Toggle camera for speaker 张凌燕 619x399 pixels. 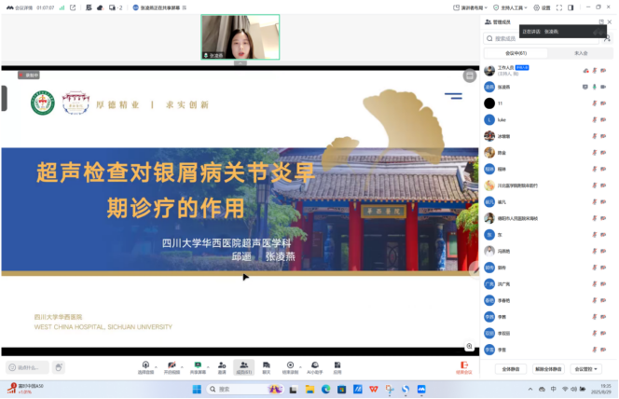click(x=604, y=87)
